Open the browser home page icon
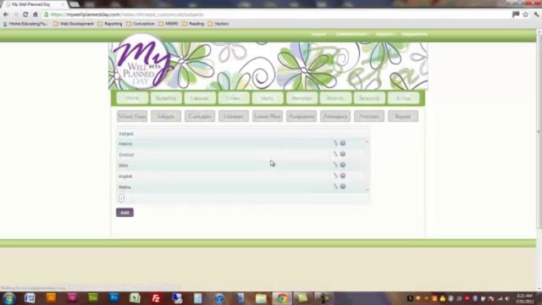The image size is (542, 305). pyautogui.click(x=36, y=14)
